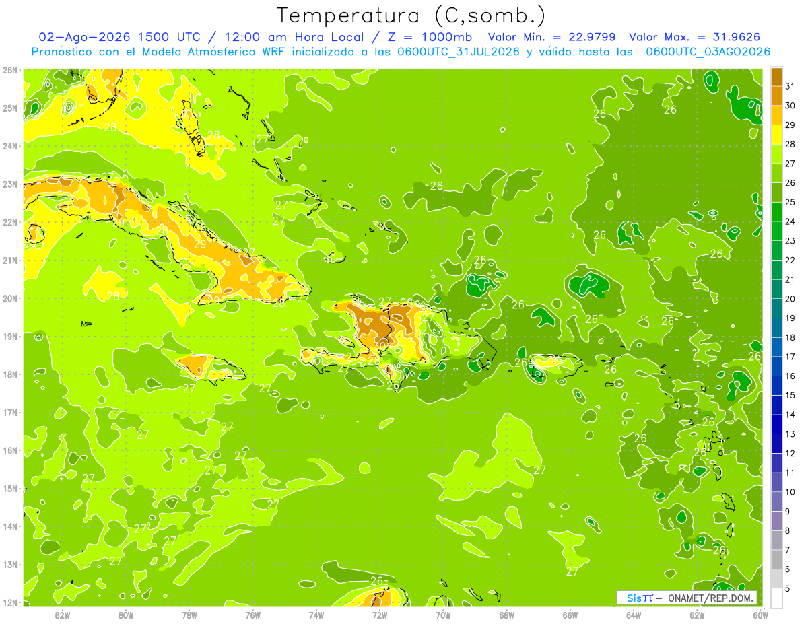Click the '26N' latitude label

pos(9,70)
